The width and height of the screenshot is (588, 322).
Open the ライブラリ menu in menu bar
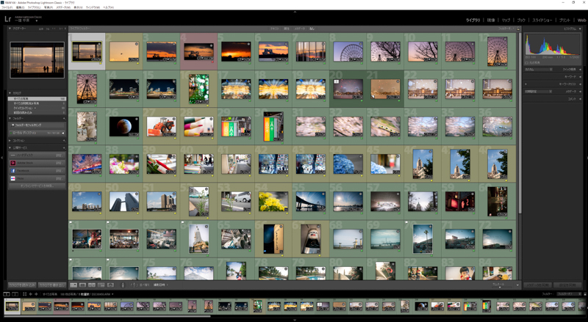[34, 7]
